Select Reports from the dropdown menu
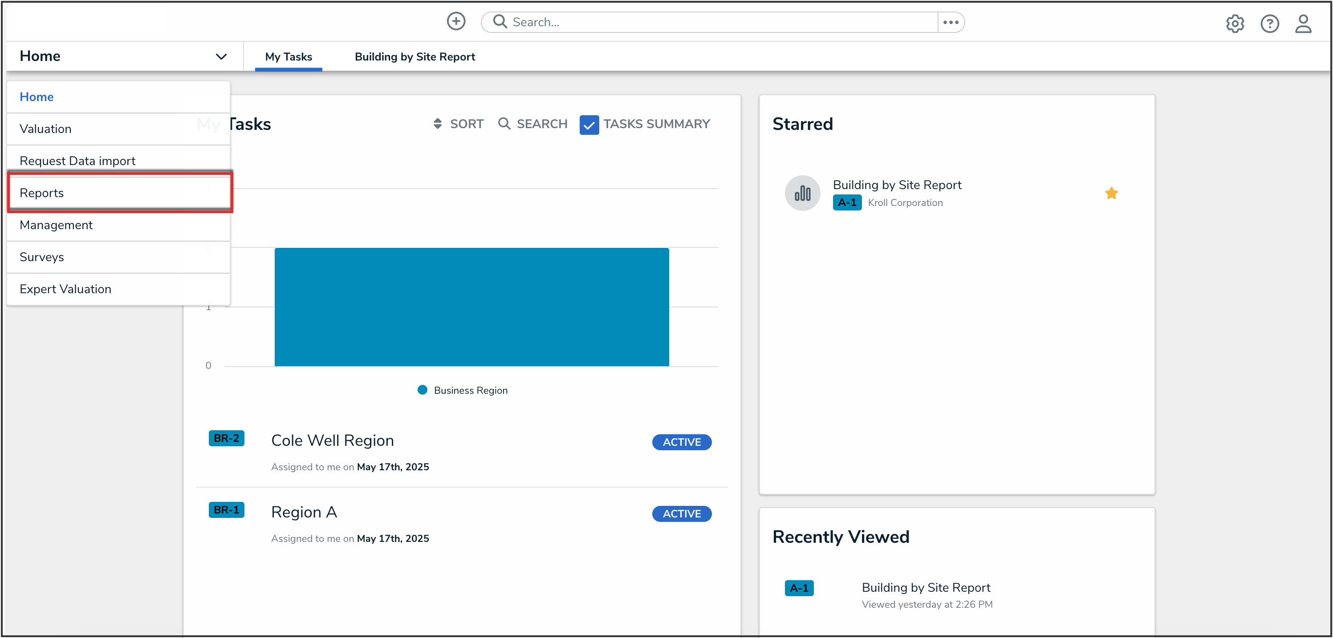 click(41, 193)
